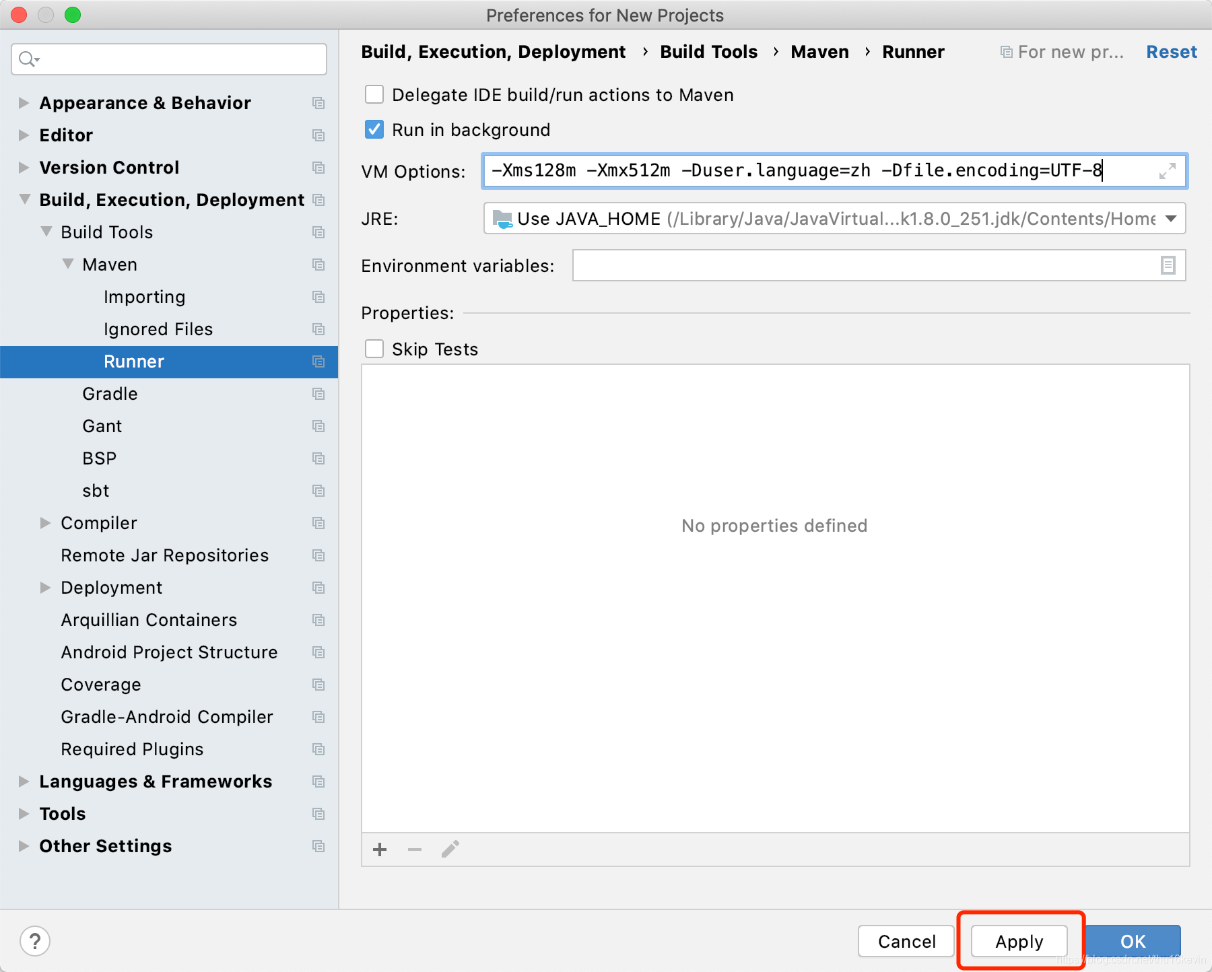The height and width of the screenshot is (972, 1212).
Task: Select Gant settings page
Action: (x=102, y=426)
